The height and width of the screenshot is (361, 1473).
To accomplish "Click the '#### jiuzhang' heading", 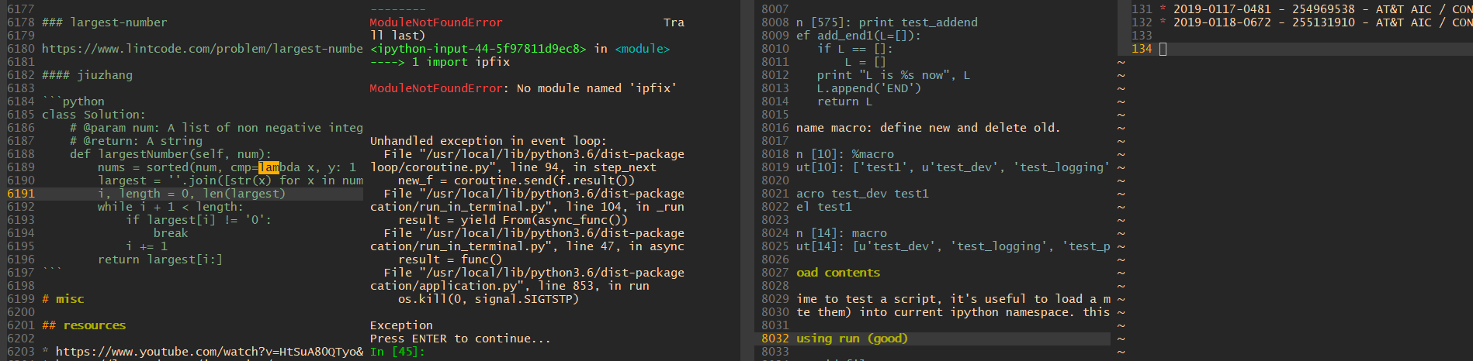I will click(x=87, y=75).
